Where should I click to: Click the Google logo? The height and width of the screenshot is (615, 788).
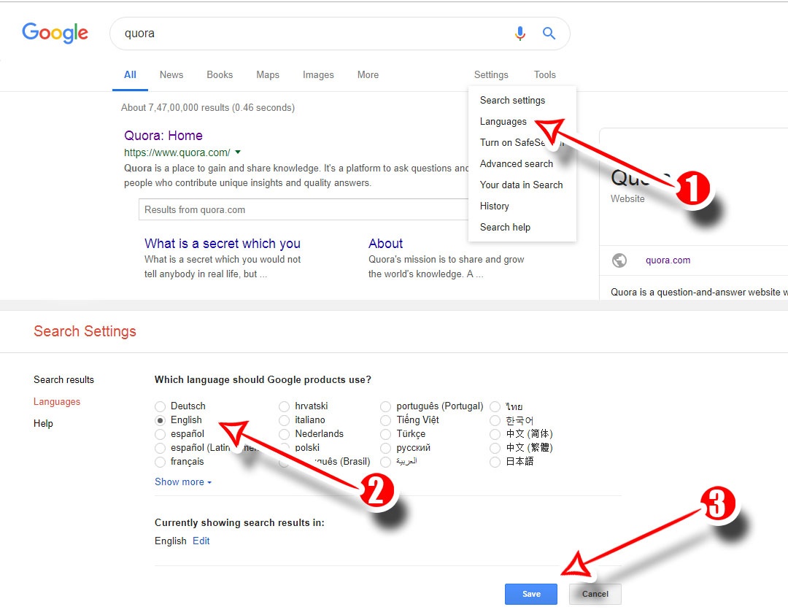coord(55,33)
